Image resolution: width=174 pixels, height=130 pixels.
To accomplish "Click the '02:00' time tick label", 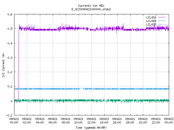I will [x=27, y=122].
